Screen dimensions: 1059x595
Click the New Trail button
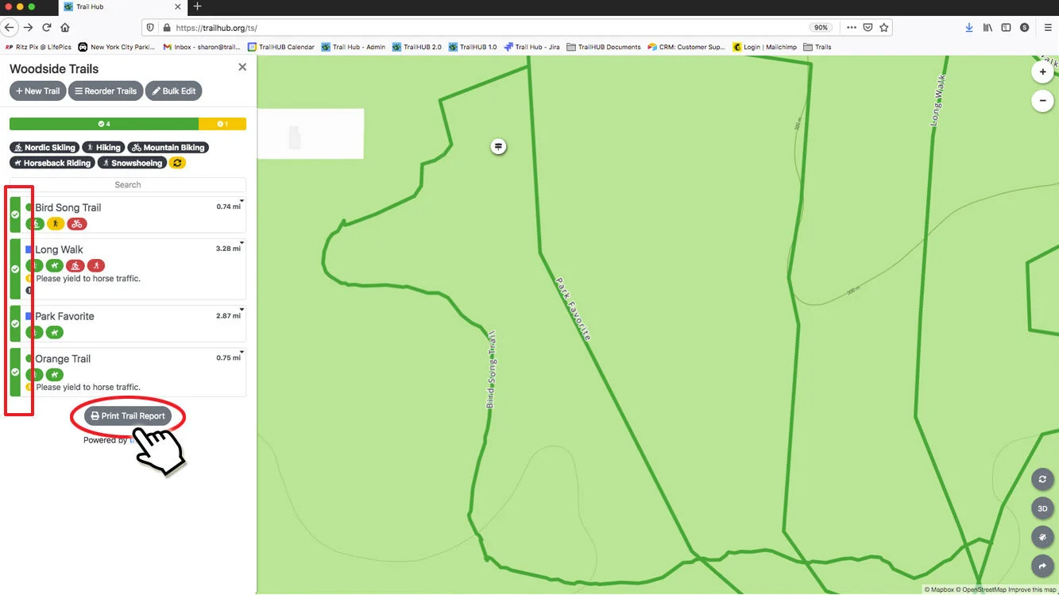coord(37,91)
